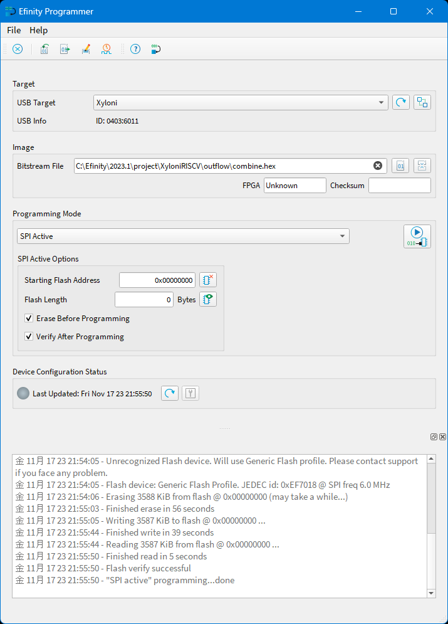Refresh the Device Configuration Status

tap(170, 393)
